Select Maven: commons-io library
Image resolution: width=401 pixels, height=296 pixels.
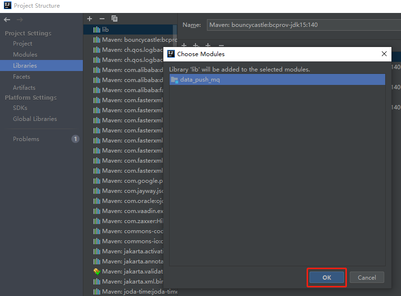124,241
